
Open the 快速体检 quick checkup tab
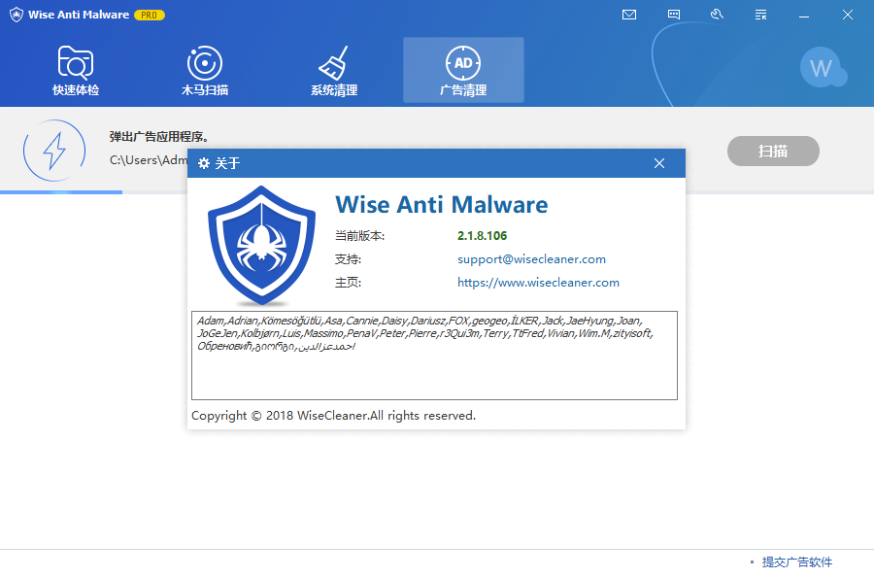coord(75,70)
